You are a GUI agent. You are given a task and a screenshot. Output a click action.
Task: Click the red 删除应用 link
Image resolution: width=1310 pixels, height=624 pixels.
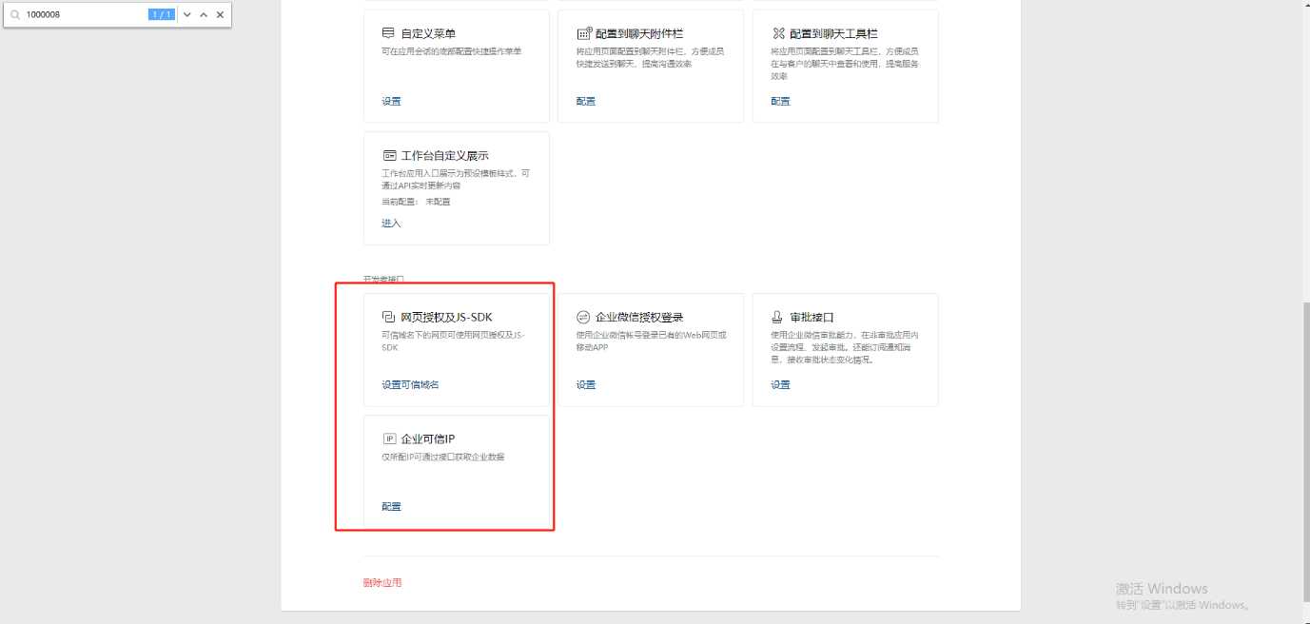point(381,582)
